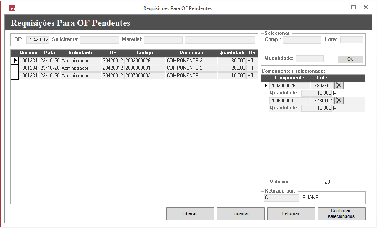The height and width of the screenshot is (228, 377).
Task: Focus the Comp. input field
Action: [x=302, y=40]
